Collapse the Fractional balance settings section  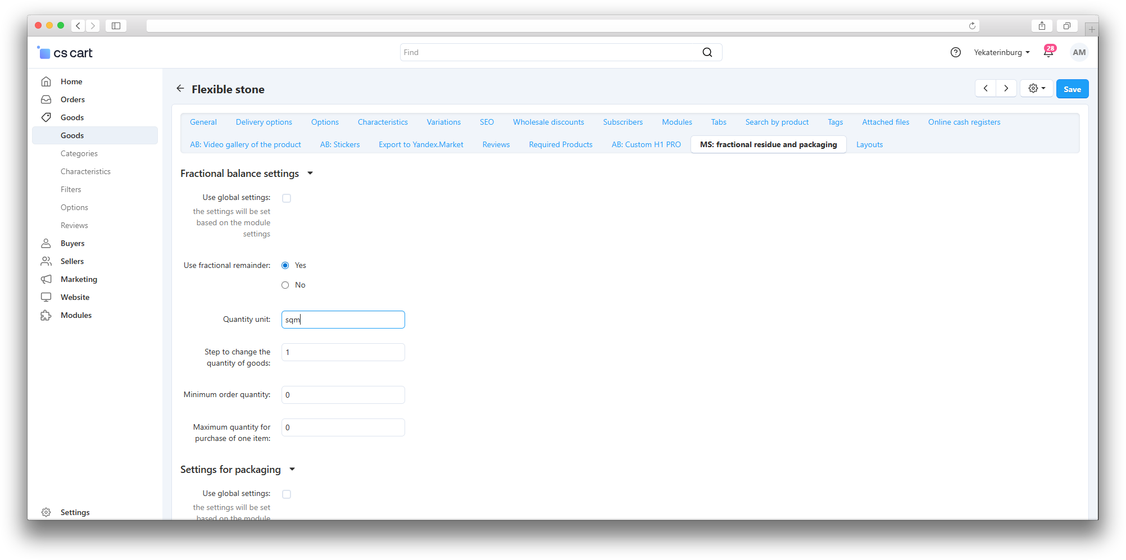pos(310,174)
